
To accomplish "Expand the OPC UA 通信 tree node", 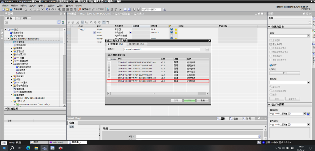I will pos(12,82).
